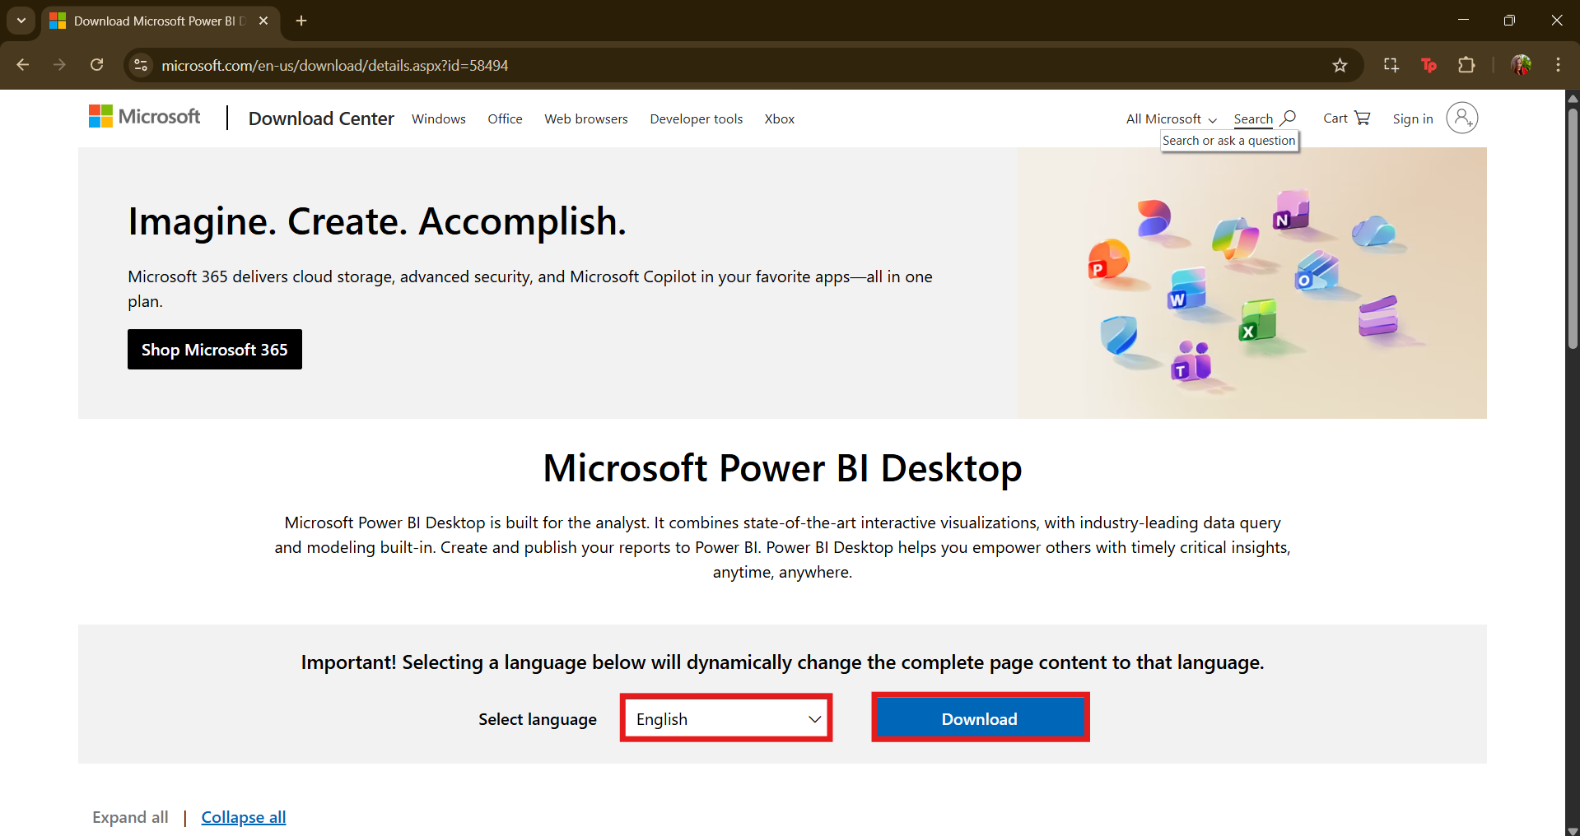
Task: Click the vertical page scrollbar thumb
Action: tap(1573, 230)
